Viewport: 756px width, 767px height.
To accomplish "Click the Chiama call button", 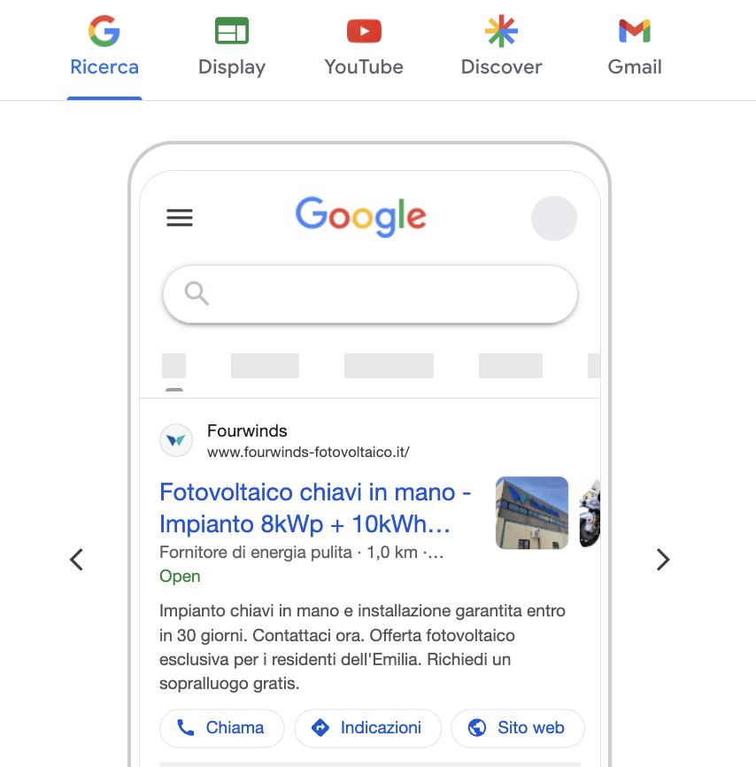I will 221,728.
